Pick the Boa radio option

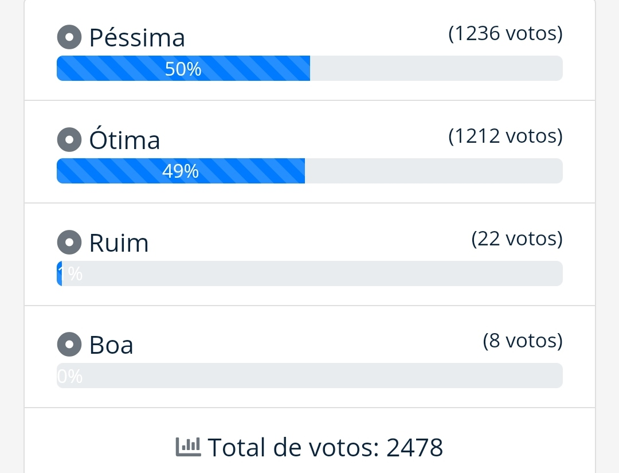pos(69,345)
